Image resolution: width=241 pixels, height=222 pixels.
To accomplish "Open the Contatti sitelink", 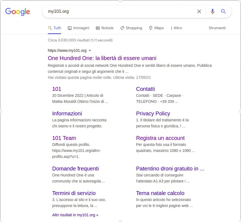I will (x=145, y=89).
